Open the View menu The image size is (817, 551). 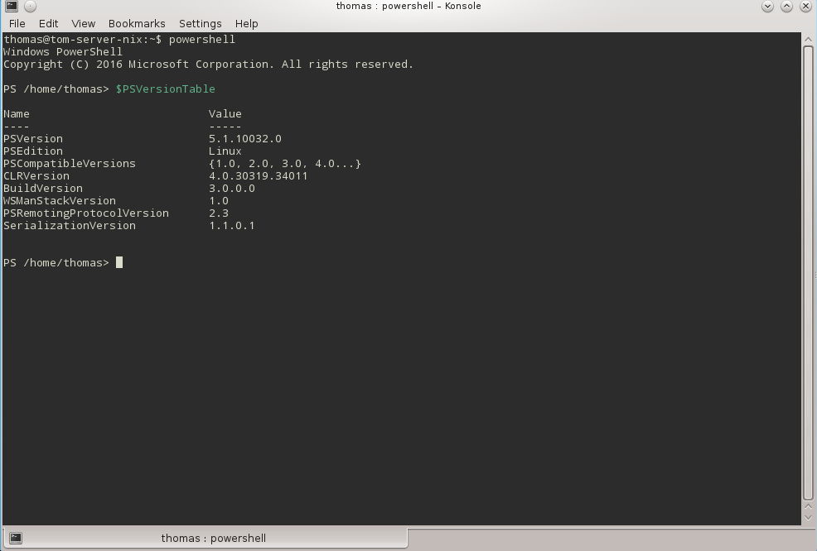84,23
